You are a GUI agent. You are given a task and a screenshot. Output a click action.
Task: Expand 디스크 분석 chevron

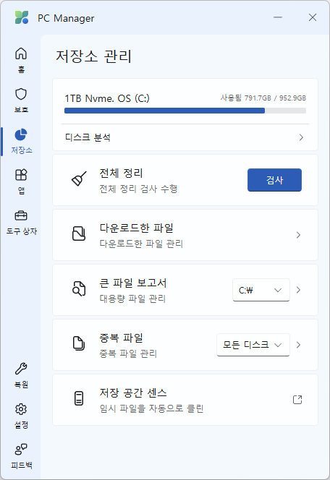coord(301,137)
